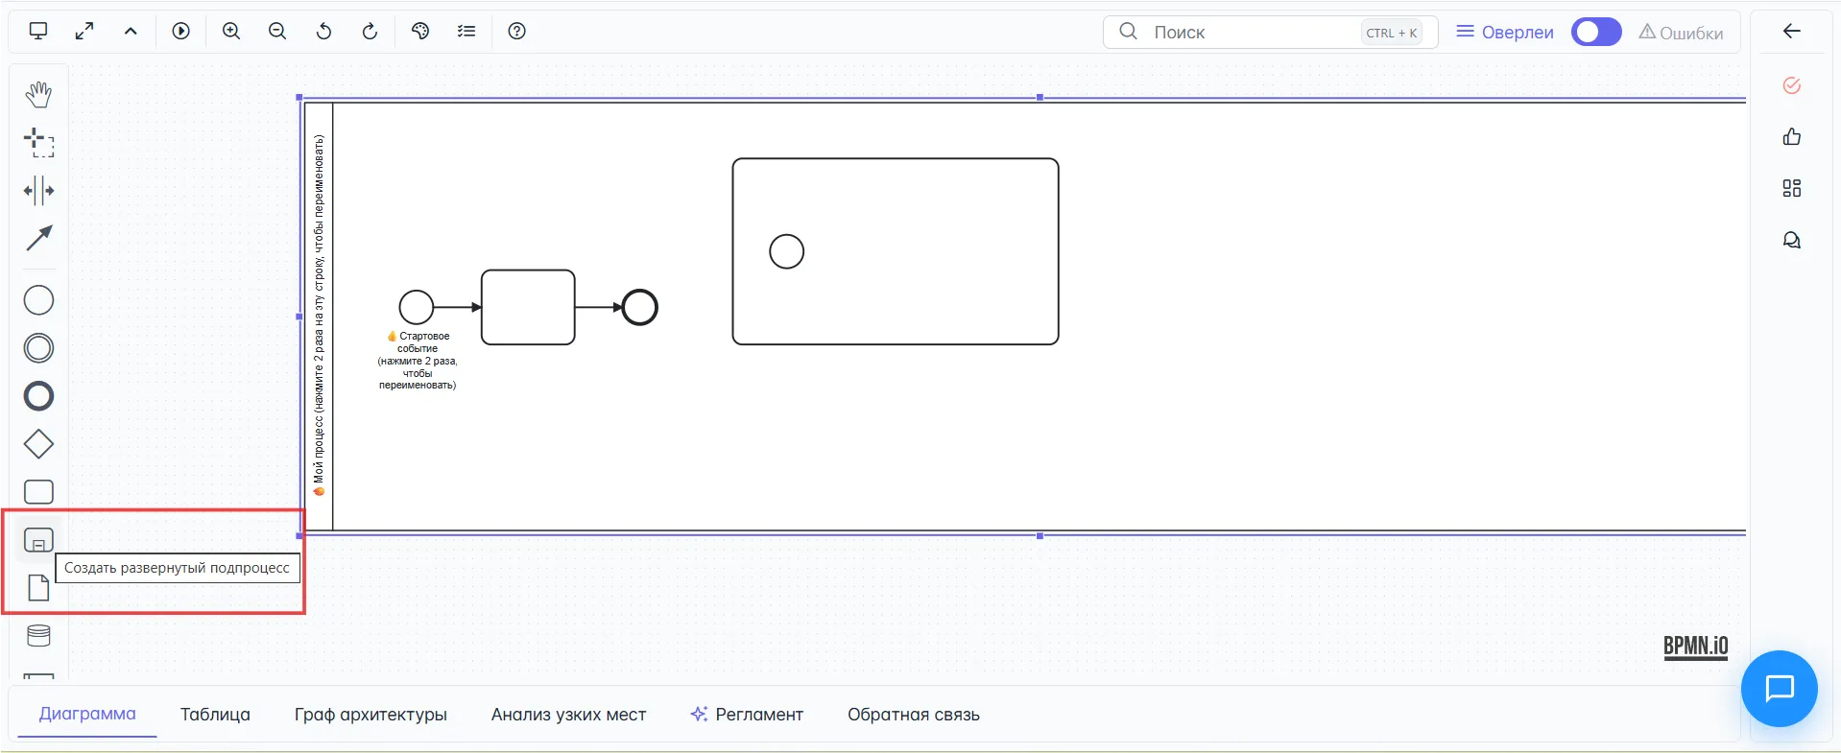
Task: Activate the global connect arrow tool
Action: [38, 238]
